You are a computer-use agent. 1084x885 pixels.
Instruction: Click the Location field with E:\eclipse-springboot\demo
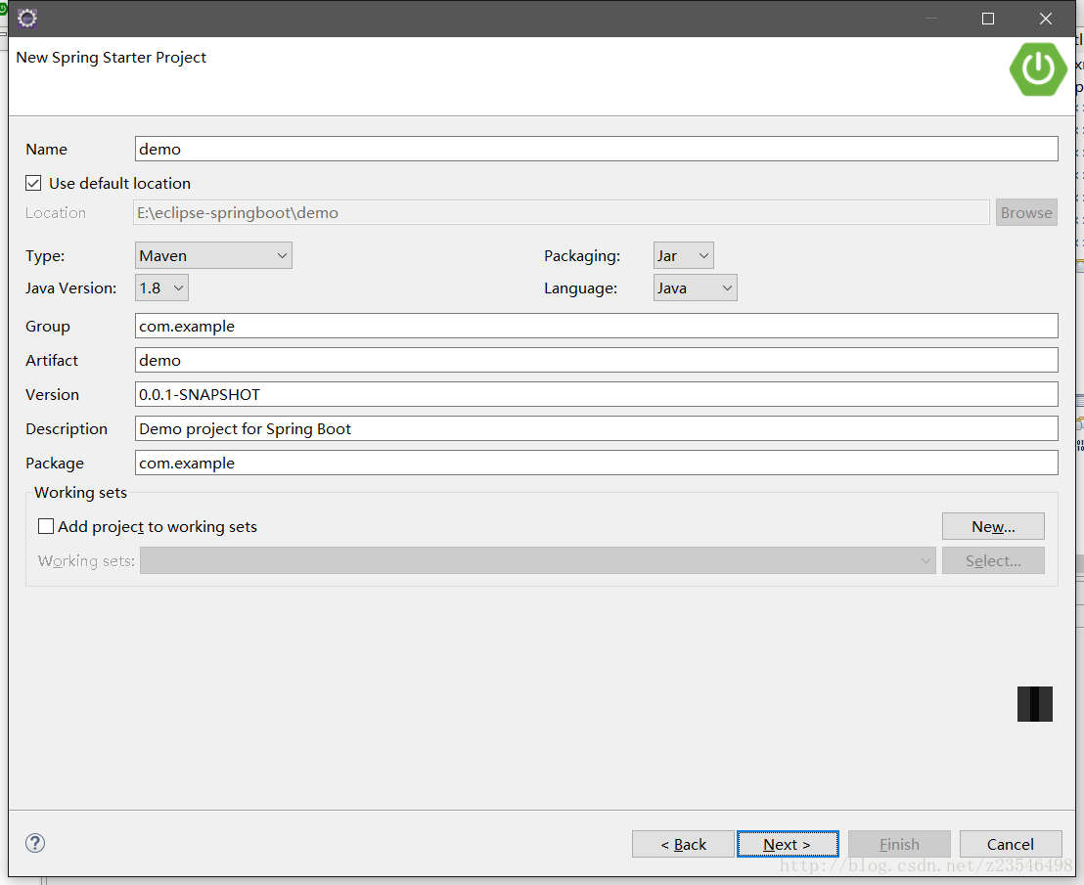pos(562,213)
